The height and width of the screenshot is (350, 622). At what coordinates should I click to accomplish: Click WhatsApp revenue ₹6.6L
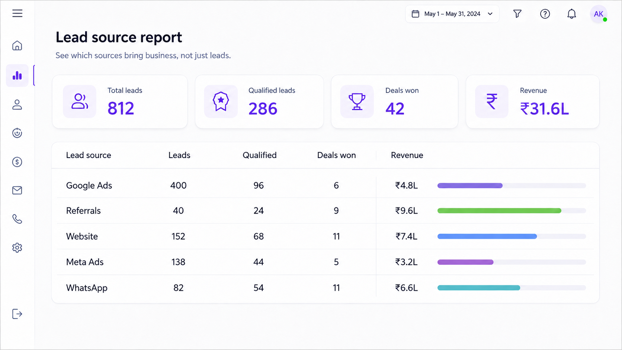pos(406,288)
